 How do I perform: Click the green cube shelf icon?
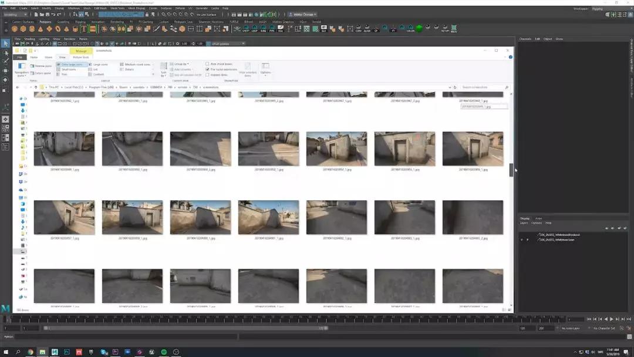tap(419, 28)
